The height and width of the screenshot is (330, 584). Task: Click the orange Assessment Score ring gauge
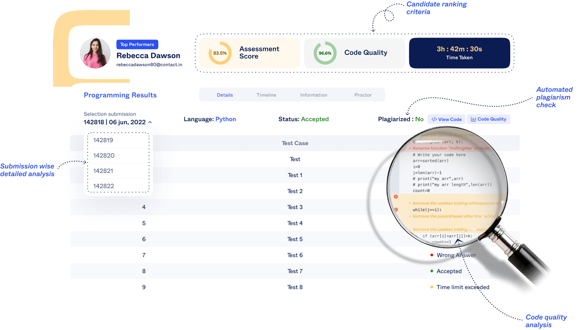click(x=219, y=53)
